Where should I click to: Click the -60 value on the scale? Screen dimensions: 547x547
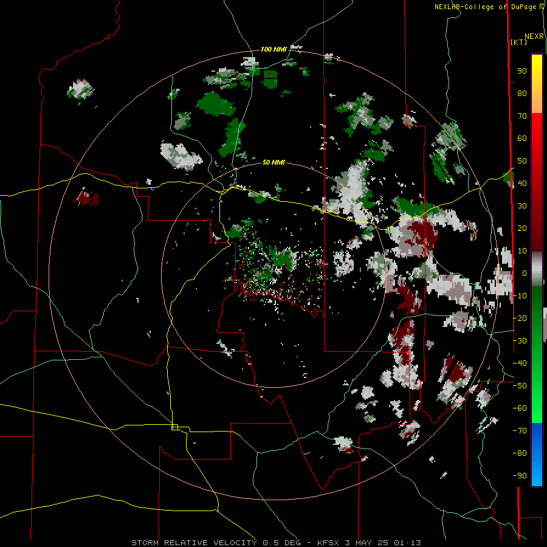point(520,408)
